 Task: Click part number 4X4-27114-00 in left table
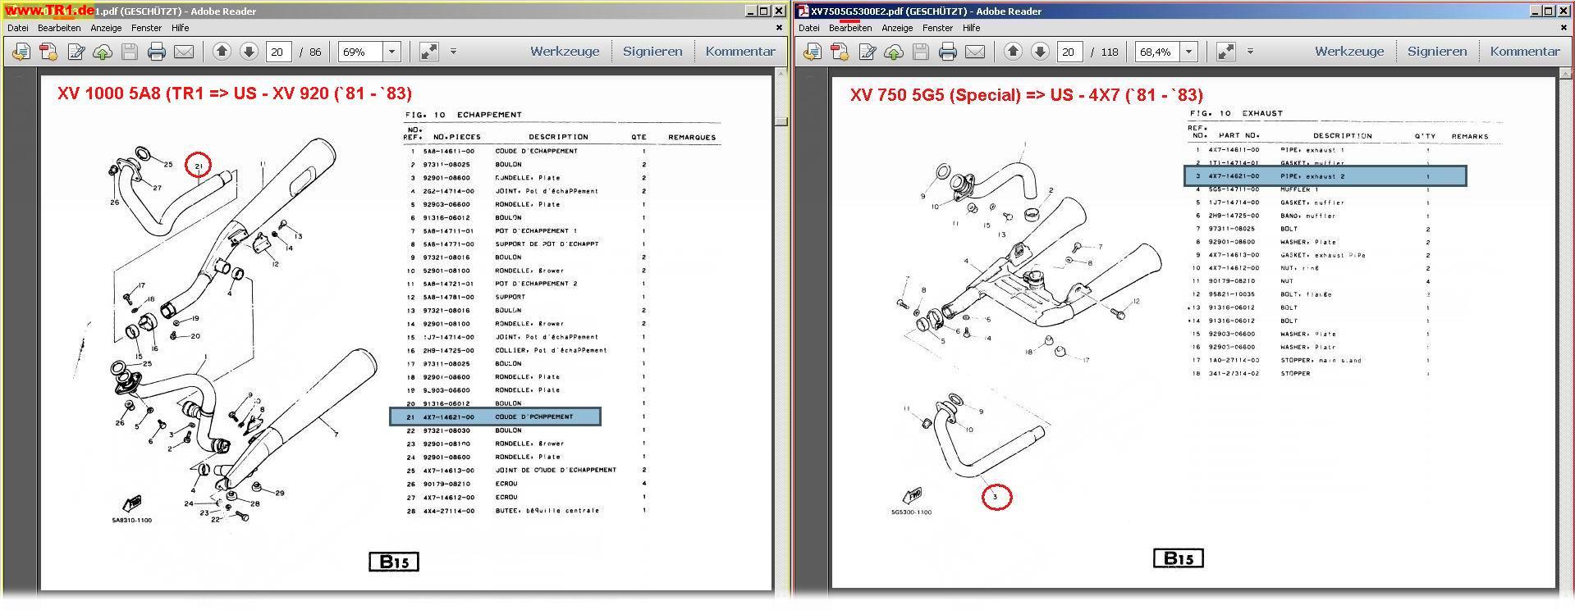click(x=448, y=511)
